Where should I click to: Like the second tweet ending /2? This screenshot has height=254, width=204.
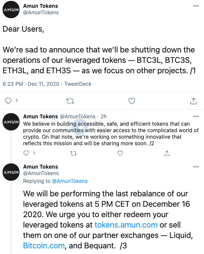120,153
